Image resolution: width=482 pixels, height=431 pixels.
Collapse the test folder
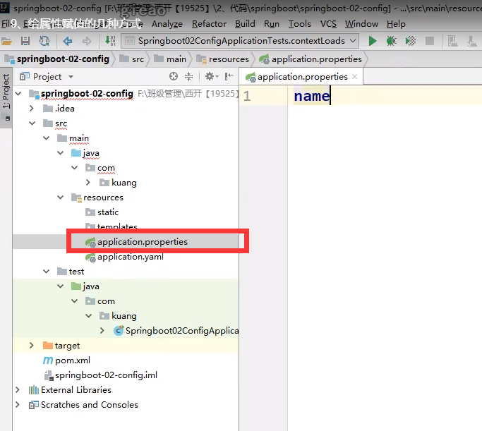(46, 272)
